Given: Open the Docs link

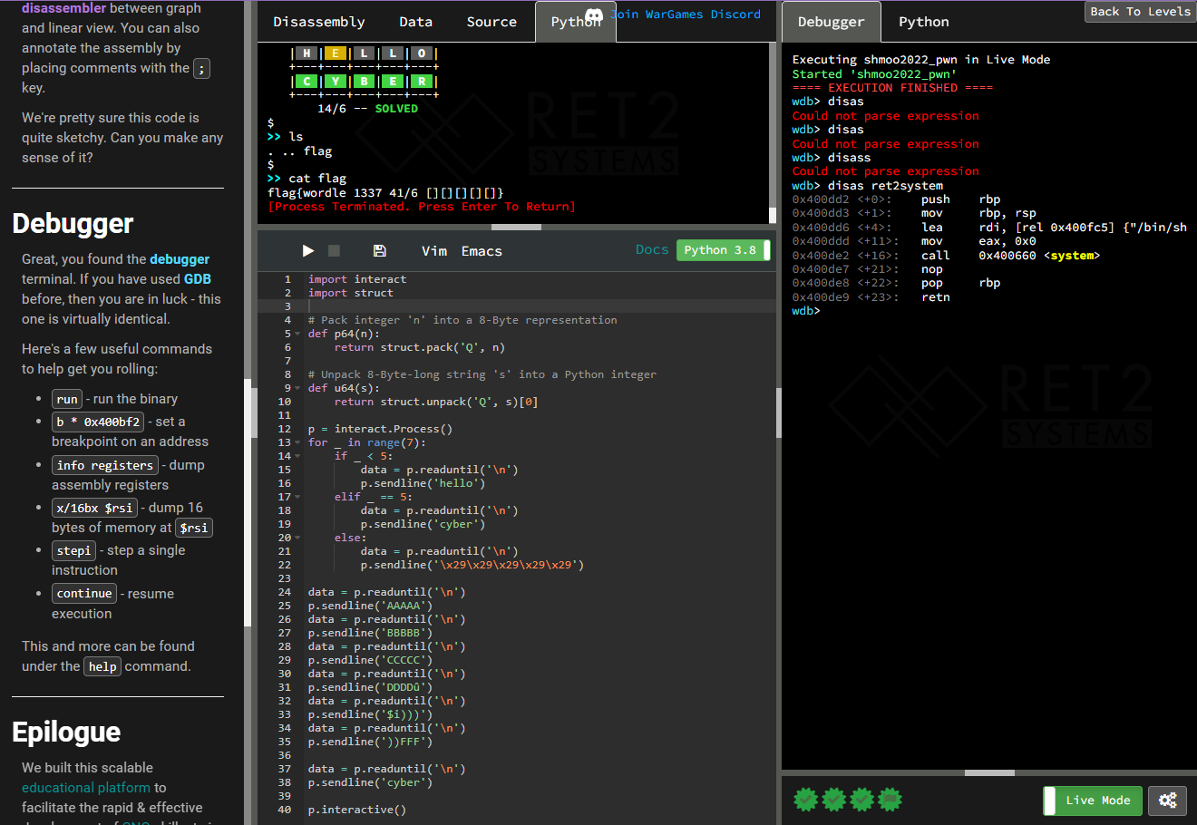Looking at the screenshot, I should coord(652,249).
